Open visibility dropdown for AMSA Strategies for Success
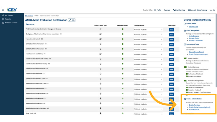Viewport: 217px width, 122px height. tap(148, 30)
